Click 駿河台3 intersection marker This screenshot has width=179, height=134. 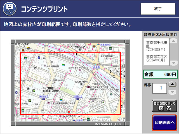pos(44,97)
